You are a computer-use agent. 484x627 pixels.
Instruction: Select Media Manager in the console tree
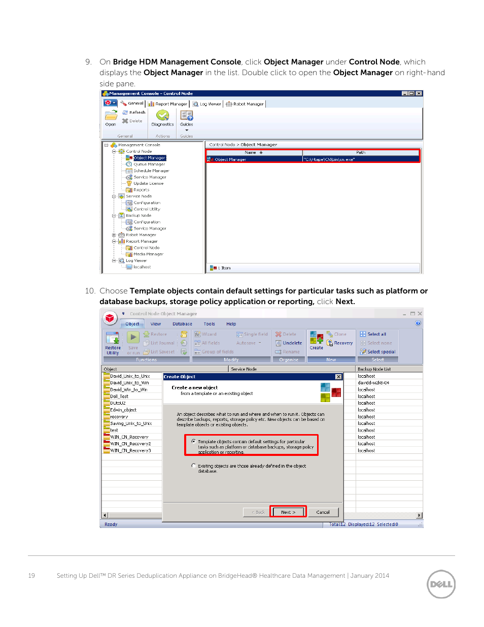(x=148, y=254)
